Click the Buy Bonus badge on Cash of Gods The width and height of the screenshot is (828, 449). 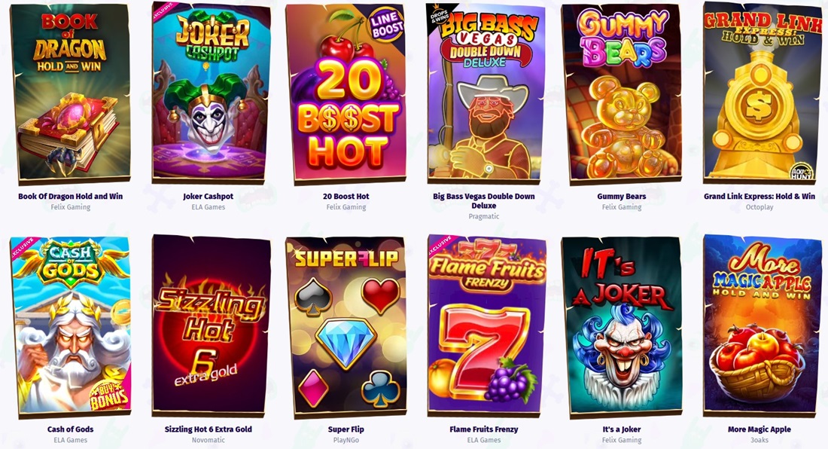coord(109,396)
